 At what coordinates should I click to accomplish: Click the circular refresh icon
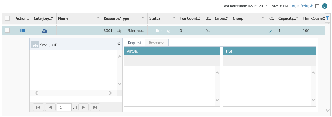coord(325,6)
